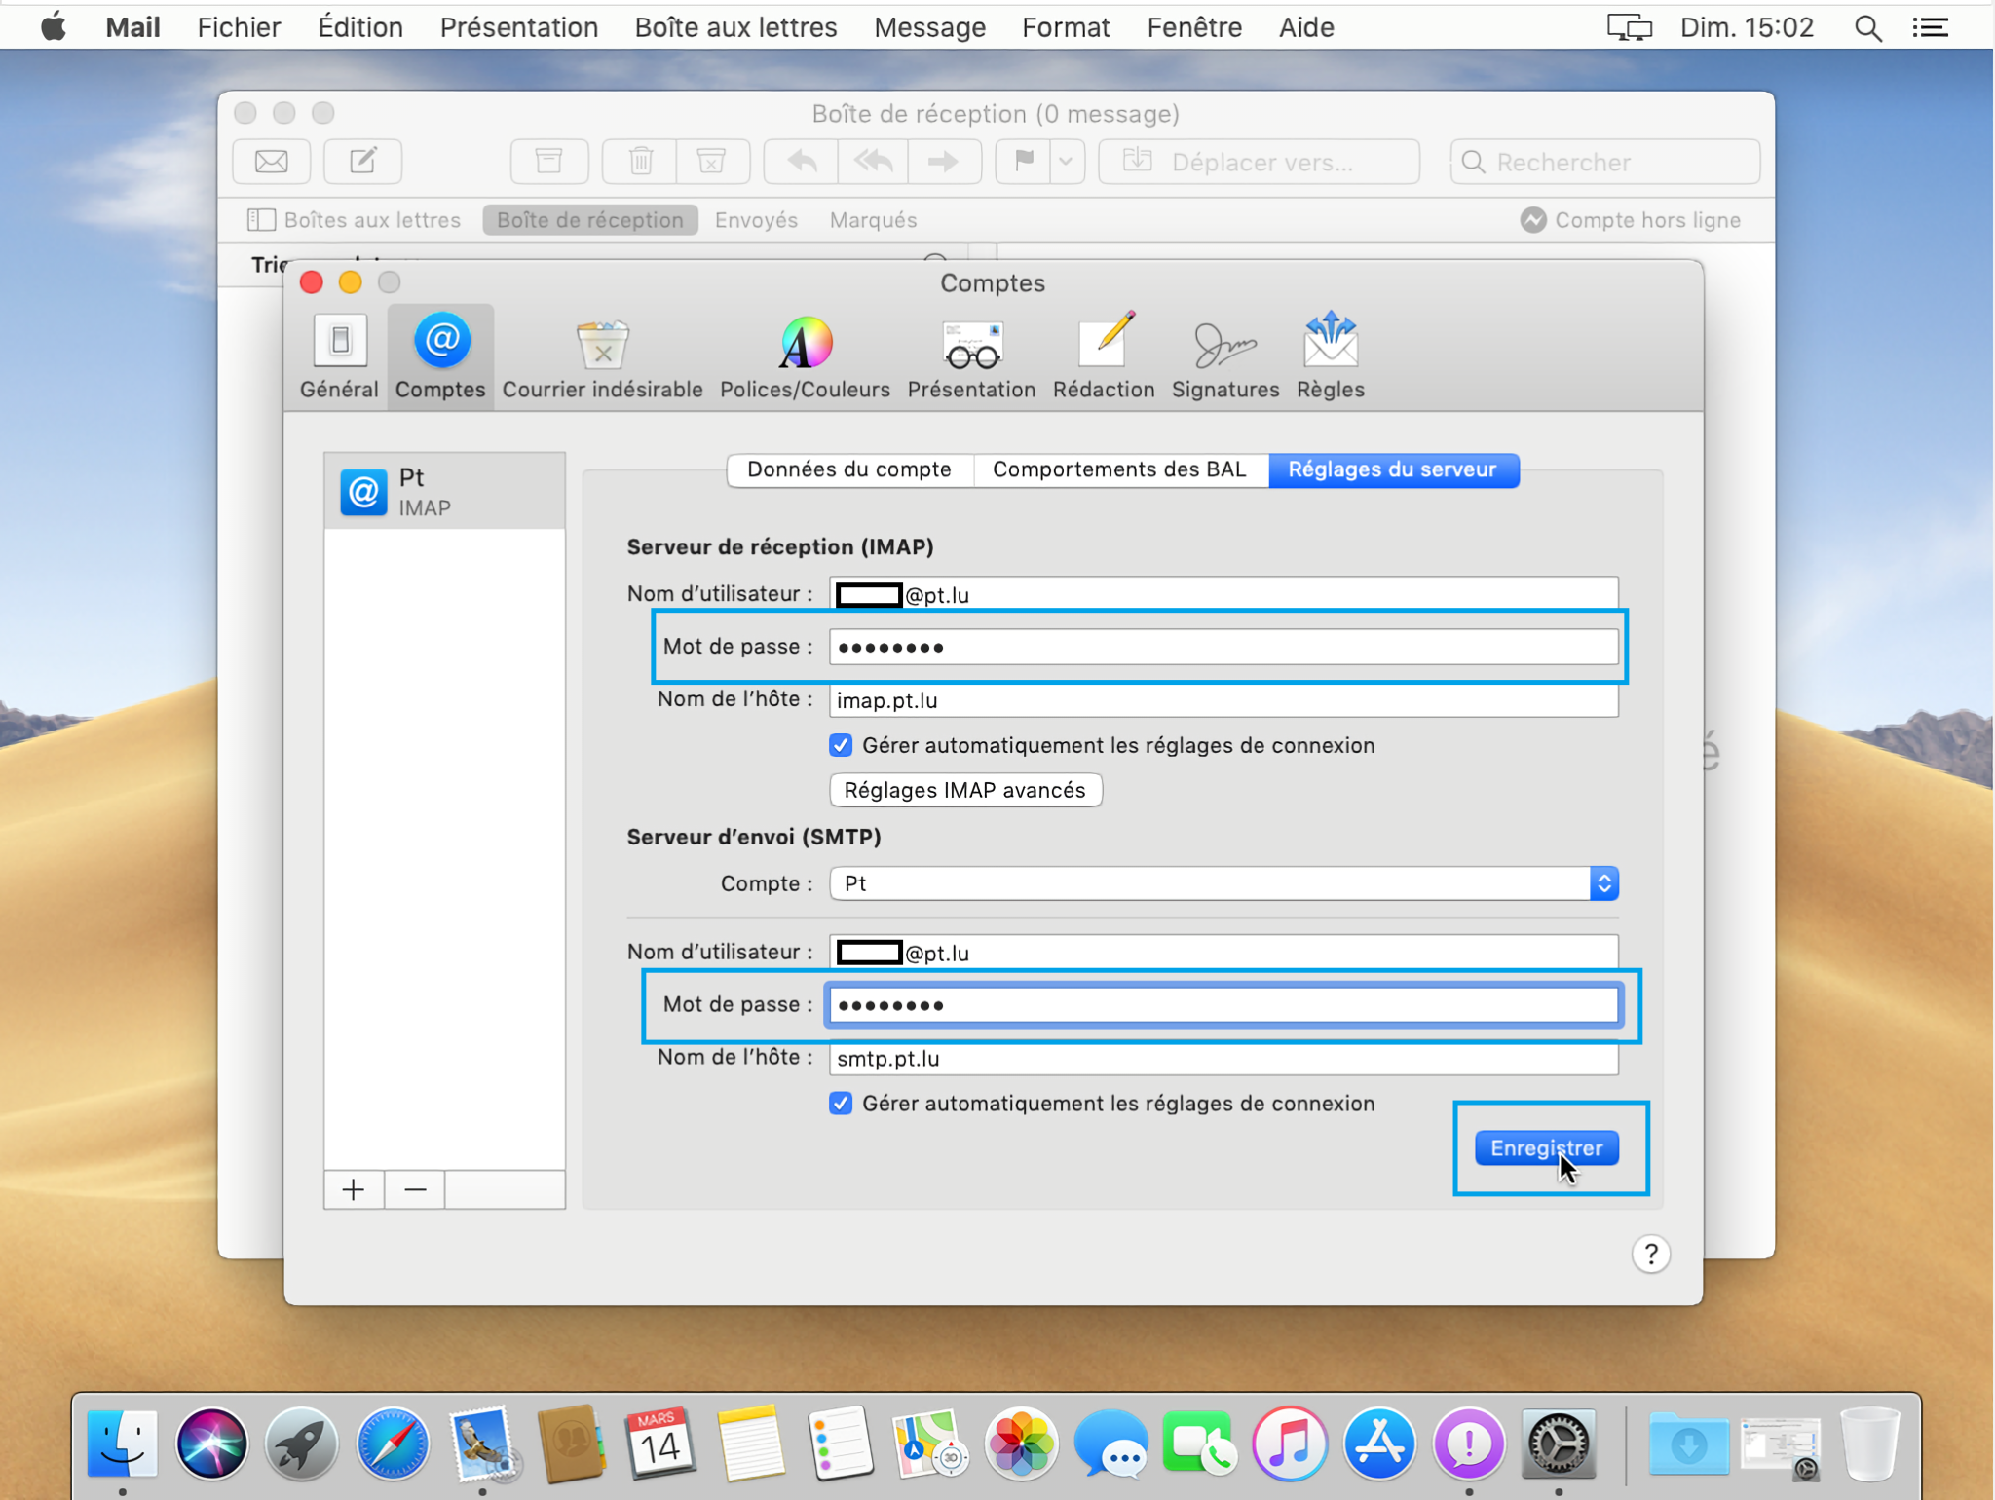Enable gérer automatiquement réglages connexion SMTP

tap(839, 1103)
